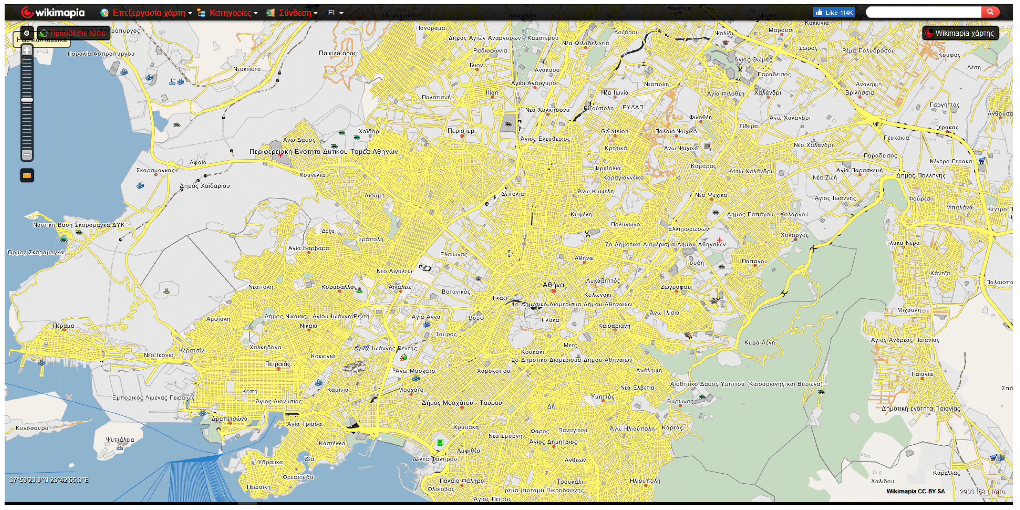Click the red-green icon below Άγιος Ιωάννης Ρέντης
The image size is (1020, 510).
[x=403, y=358]
